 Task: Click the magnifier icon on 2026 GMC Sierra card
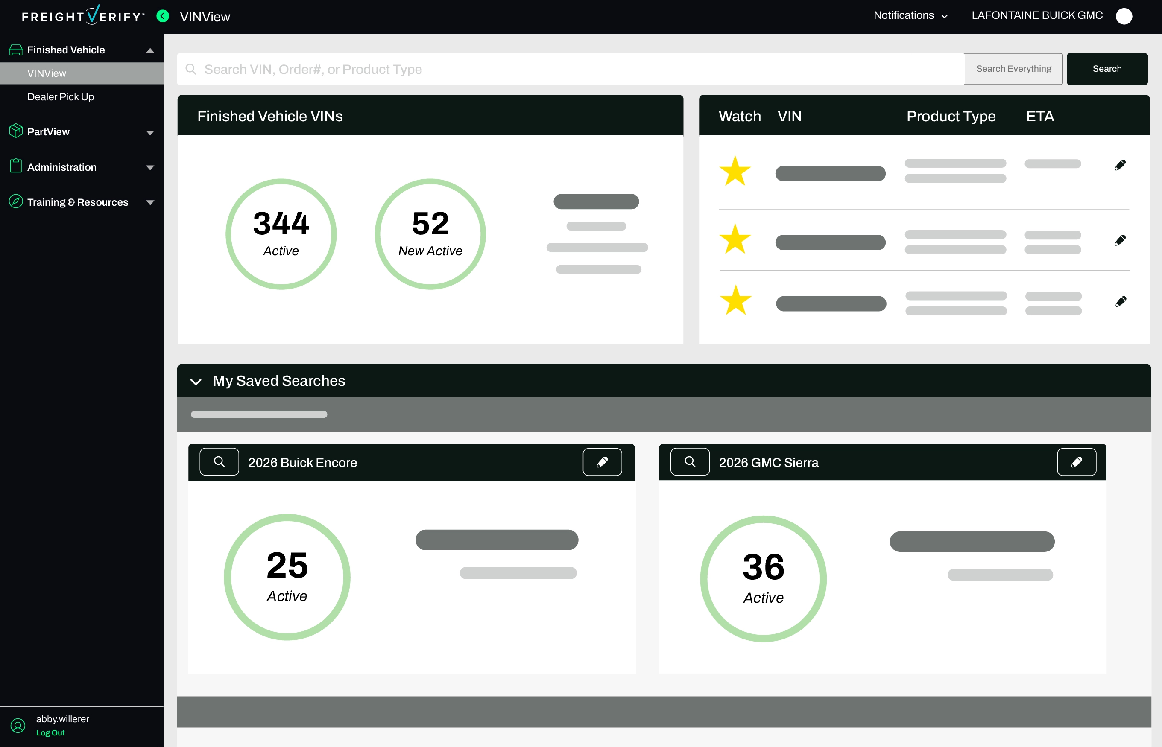pyautogui.click(x=690, y=462)
